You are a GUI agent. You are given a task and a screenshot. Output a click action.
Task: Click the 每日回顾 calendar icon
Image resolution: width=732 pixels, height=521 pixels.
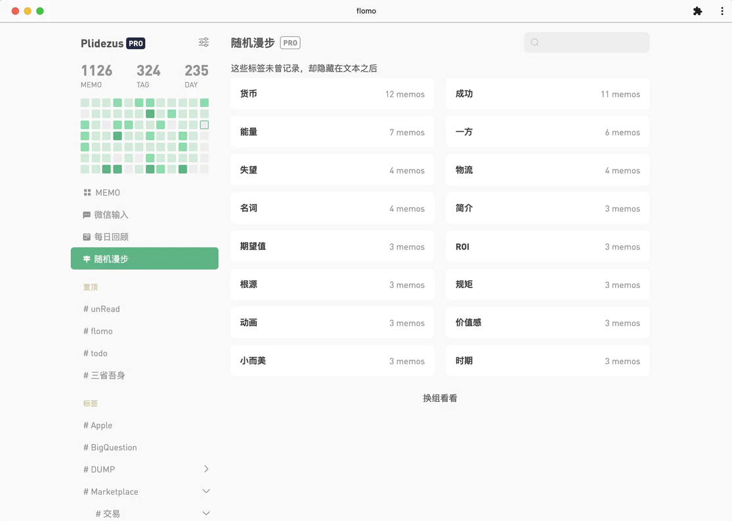click(87, 237)
